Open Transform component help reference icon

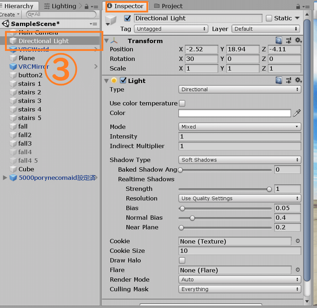(x=279, y=41)
